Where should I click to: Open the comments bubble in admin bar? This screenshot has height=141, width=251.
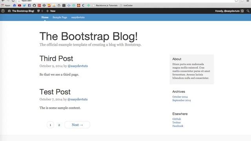(40, 11)
